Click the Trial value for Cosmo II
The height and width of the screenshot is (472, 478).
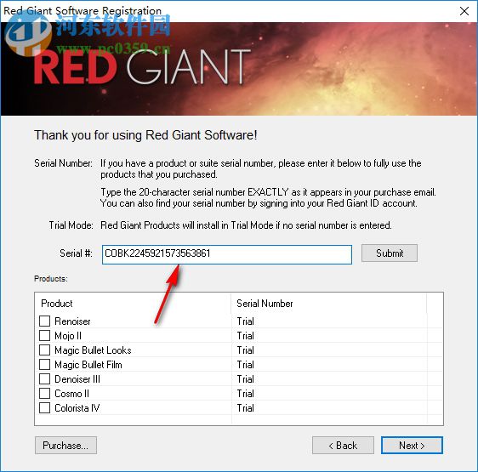(x=246, y=394)
